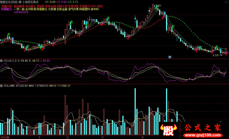
Task: Click the 深港通SZ style tag
Action: click(85, 6)
